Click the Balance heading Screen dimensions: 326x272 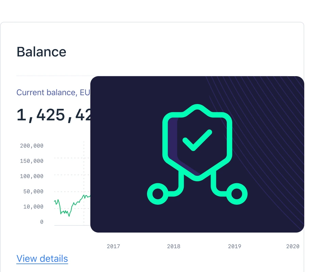(x=41, y=52)
